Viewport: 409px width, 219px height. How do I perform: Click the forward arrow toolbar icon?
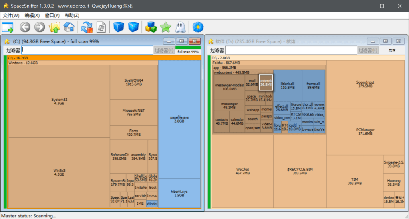[40, 27]
